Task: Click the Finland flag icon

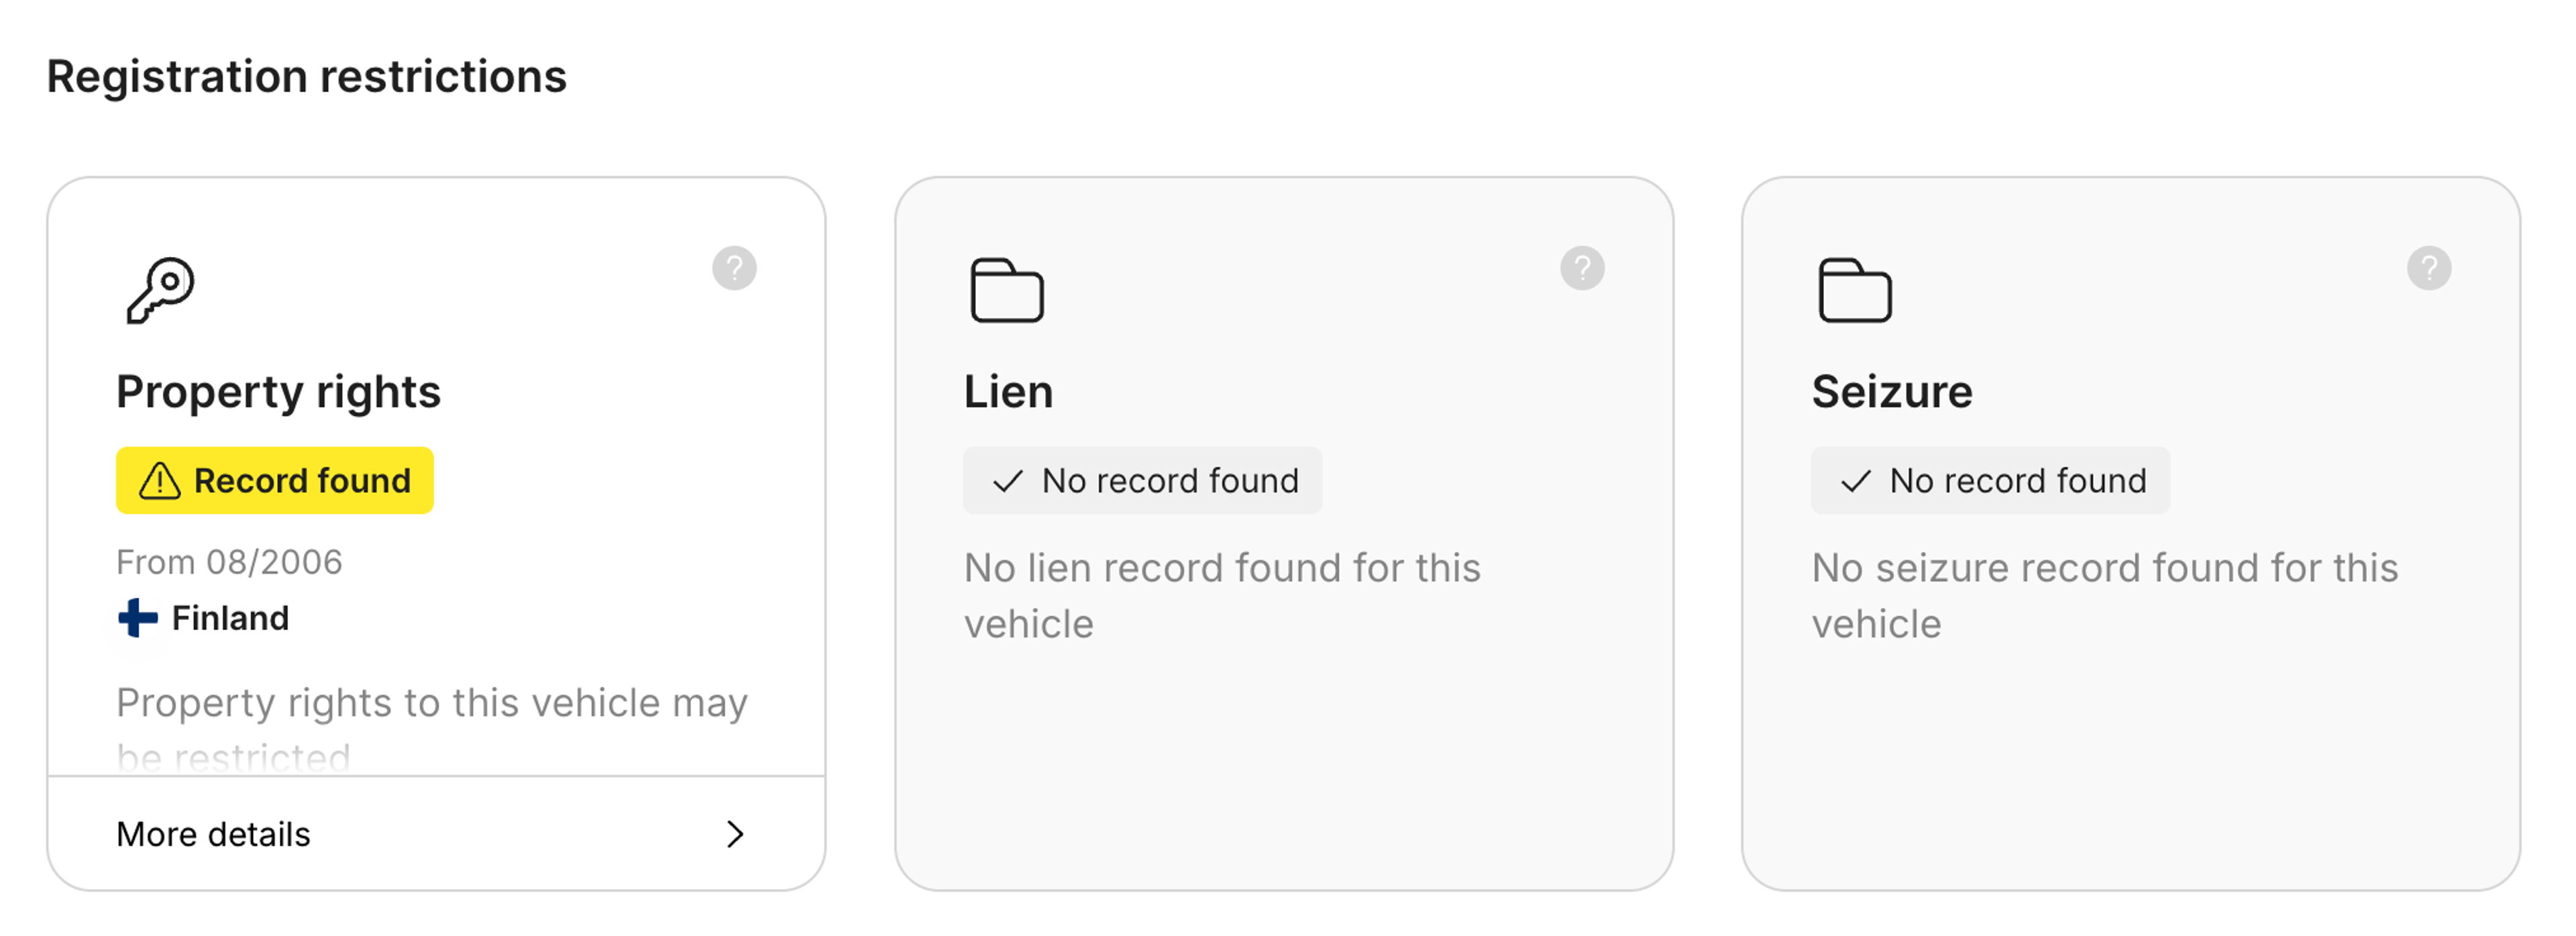Action: 138,618
